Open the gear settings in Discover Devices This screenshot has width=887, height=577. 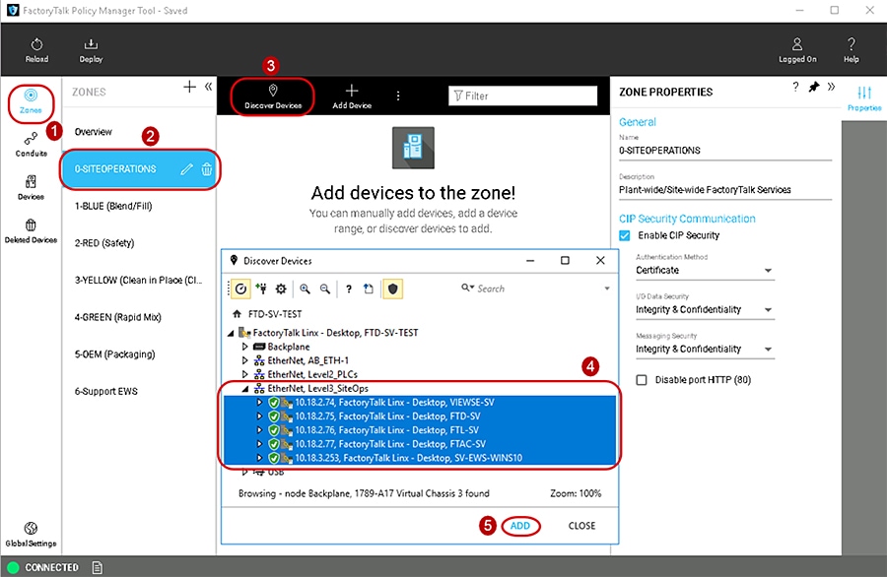coord(281,288)
